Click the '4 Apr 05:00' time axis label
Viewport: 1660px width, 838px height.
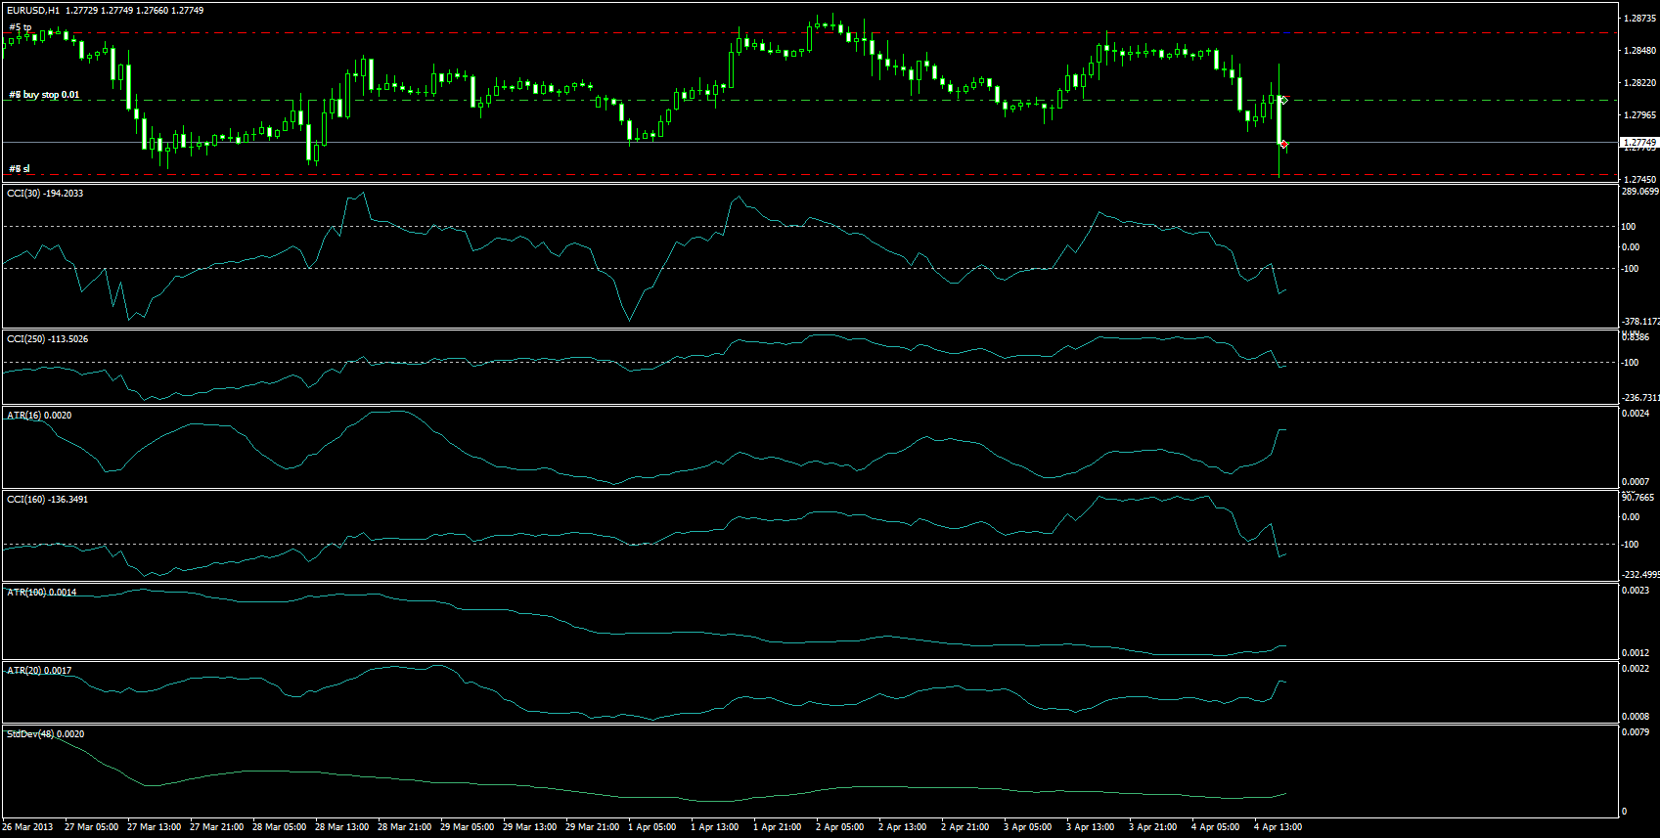click(x=1215, y=827)
